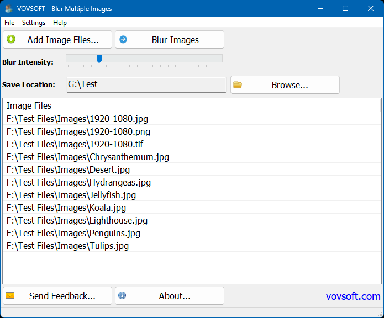
Task: Select row 1920-1080.jpg in the list
Action: click(x=192, y=119)
